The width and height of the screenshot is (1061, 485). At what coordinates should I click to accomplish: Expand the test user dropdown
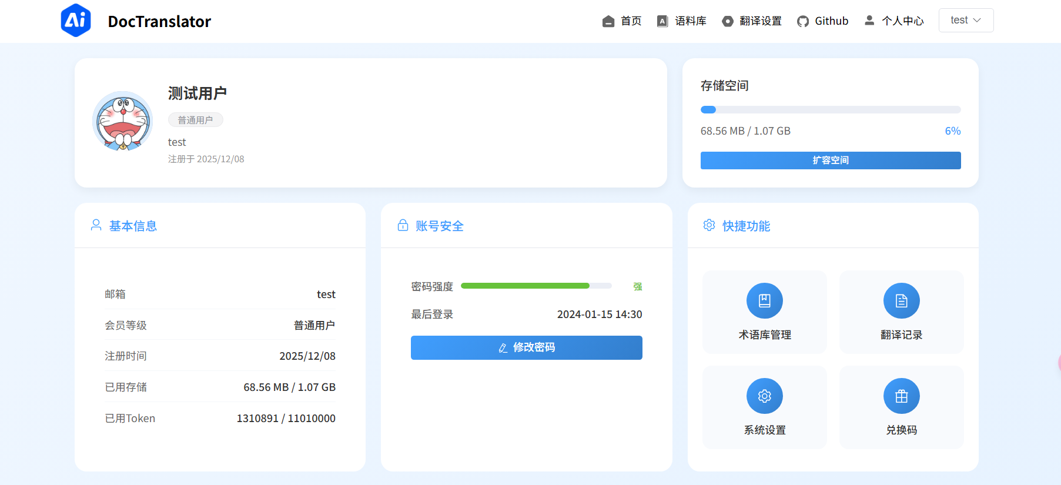(x=966, y=21)
